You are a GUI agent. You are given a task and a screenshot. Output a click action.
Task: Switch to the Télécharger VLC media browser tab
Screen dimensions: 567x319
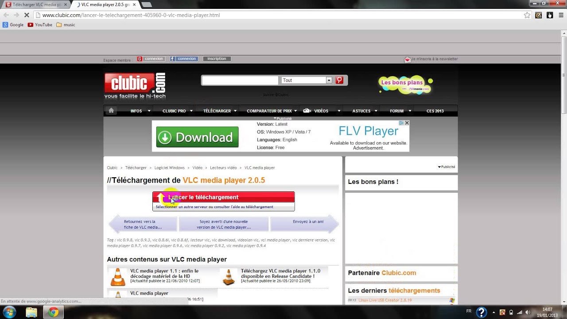(x=36, y=4)
